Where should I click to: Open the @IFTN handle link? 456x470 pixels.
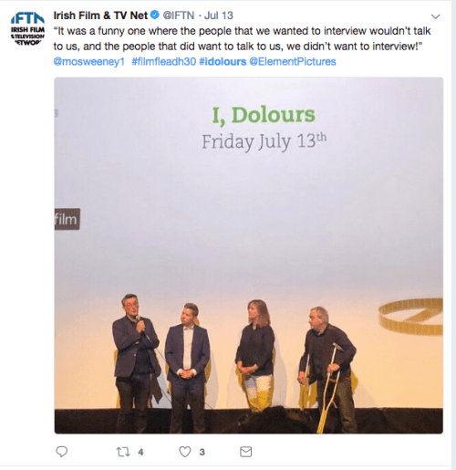tap(179, 16)
